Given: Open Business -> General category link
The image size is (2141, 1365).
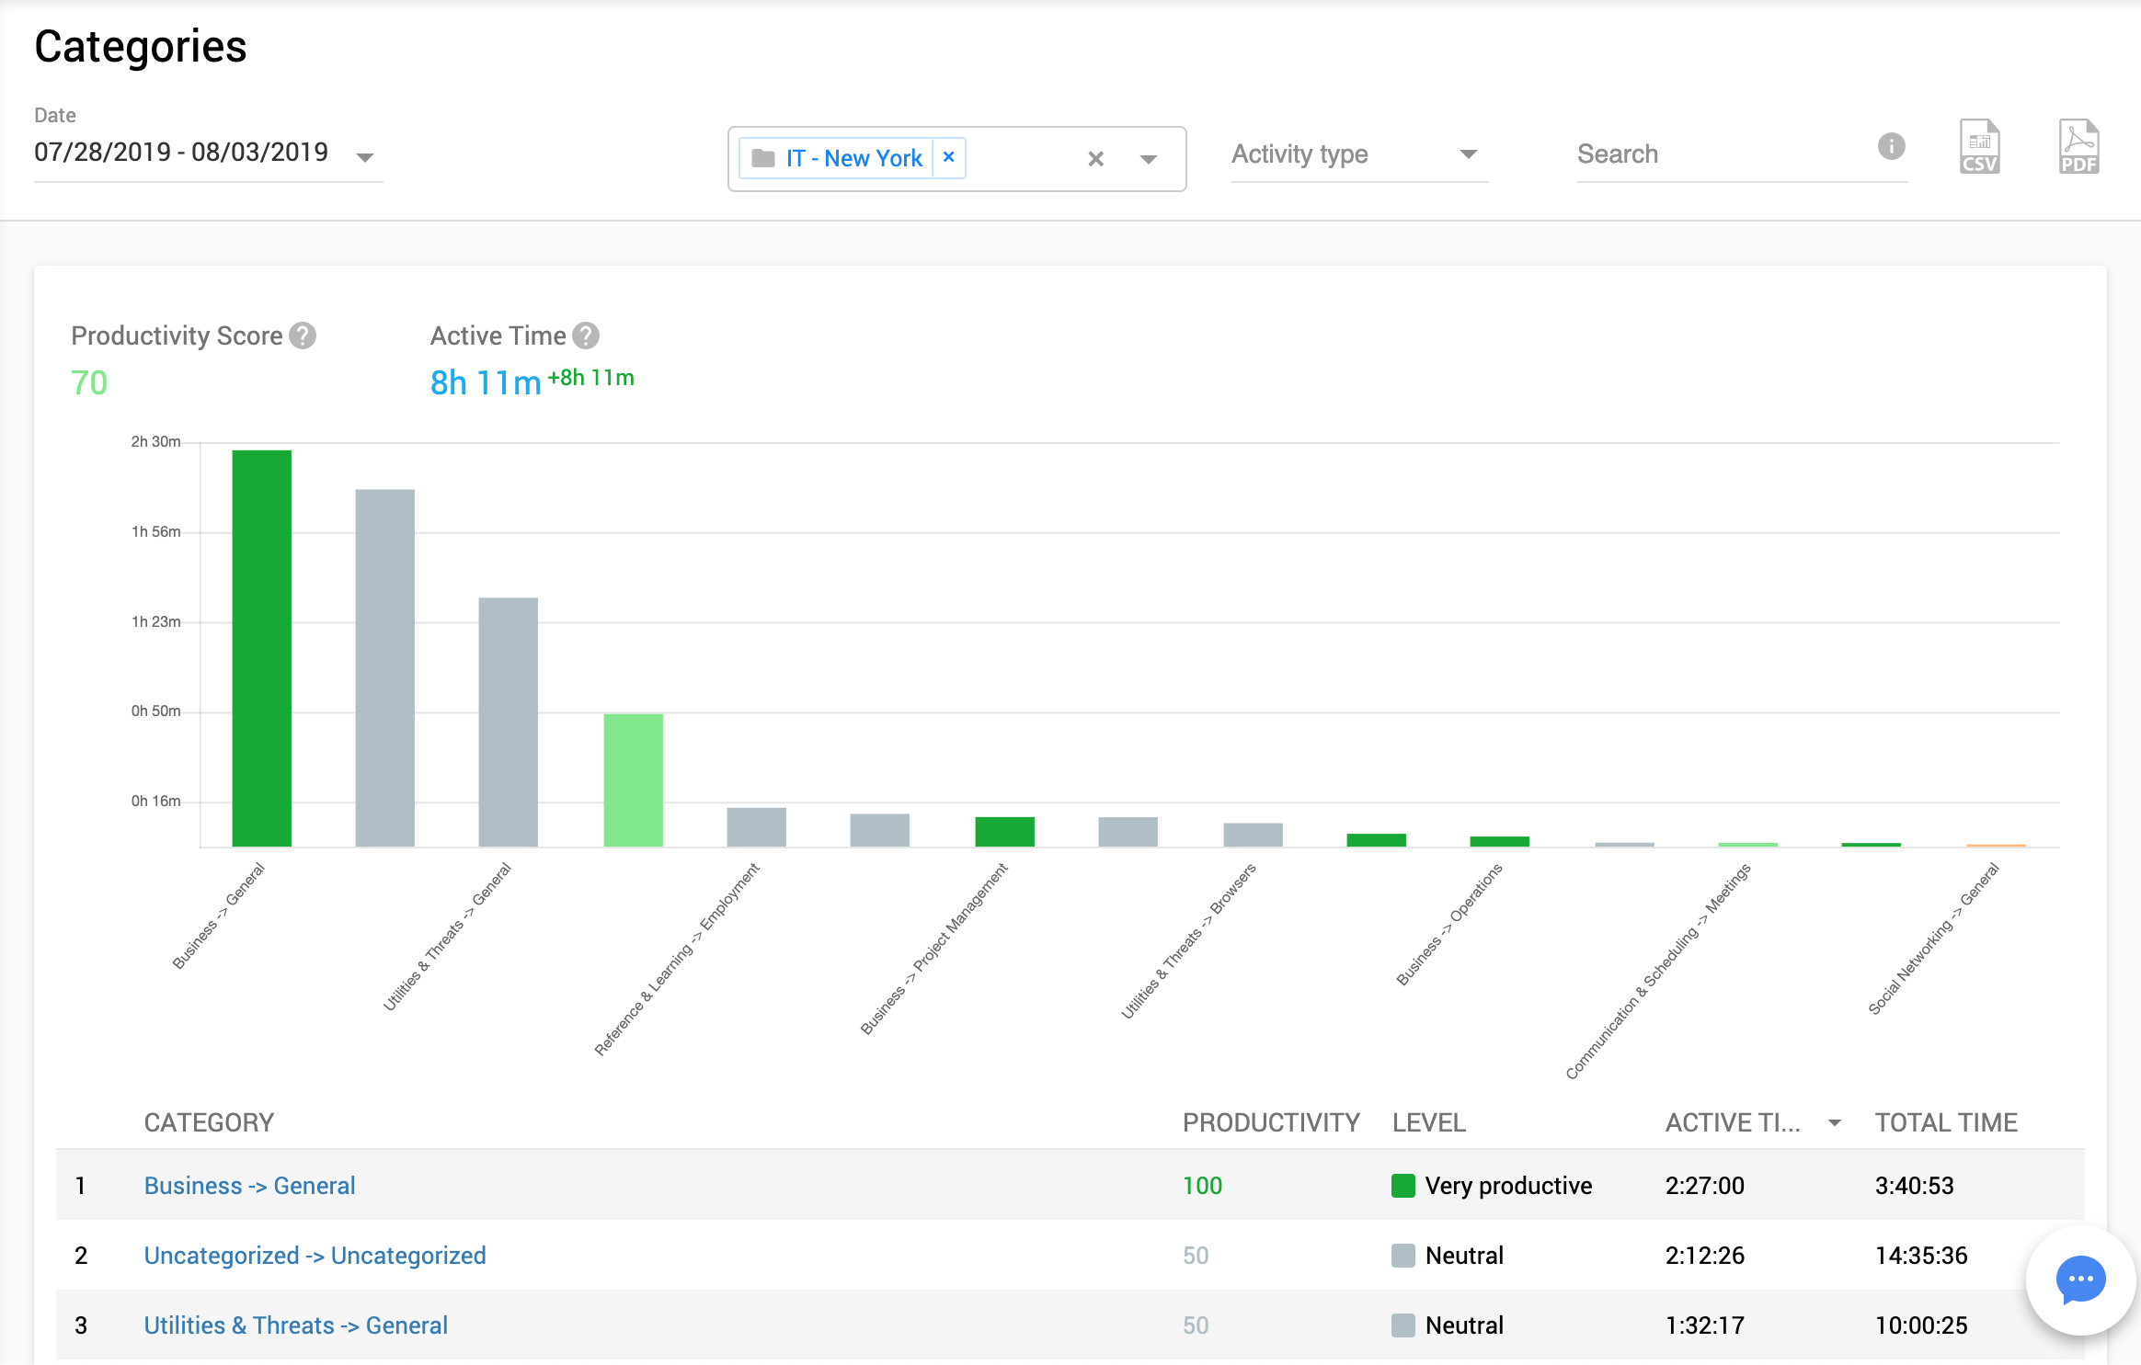Looking at the screenshot, I should 249,1186.
